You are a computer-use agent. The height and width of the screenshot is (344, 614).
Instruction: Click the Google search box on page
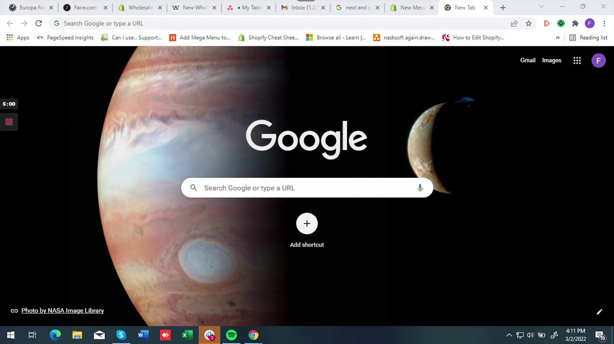[x=307, y=188]
